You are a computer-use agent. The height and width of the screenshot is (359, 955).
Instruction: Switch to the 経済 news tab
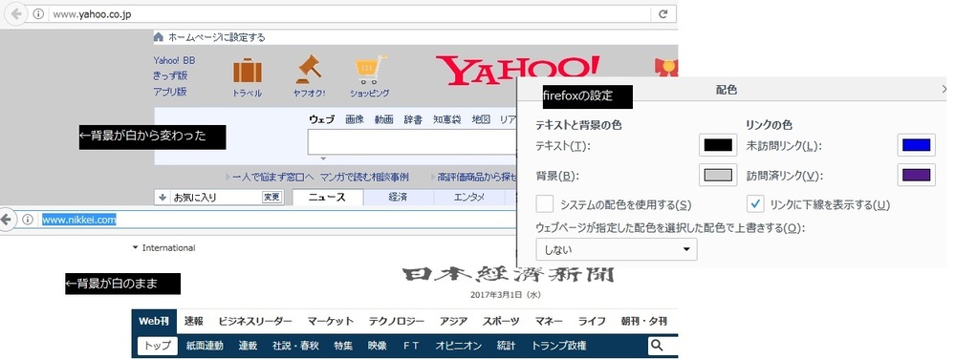[x=399, y=197]
